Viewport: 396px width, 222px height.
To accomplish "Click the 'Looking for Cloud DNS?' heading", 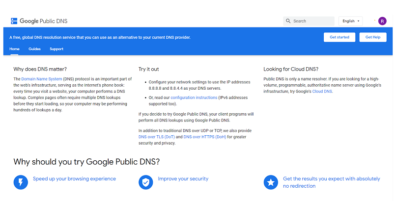I will coord(291,69).
